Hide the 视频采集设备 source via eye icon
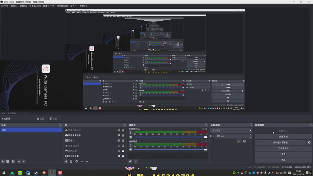 pyautogui.click(x=119, y=135)
